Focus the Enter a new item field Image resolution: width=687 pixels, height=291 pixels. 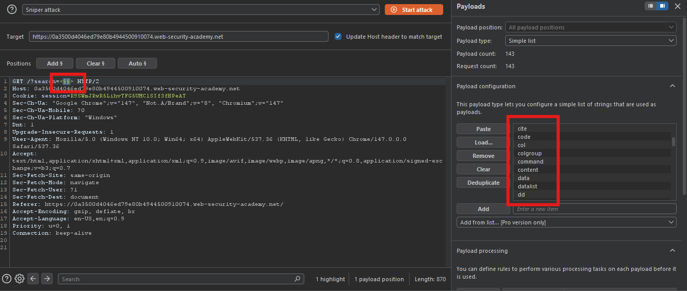[x=595, y=209]
